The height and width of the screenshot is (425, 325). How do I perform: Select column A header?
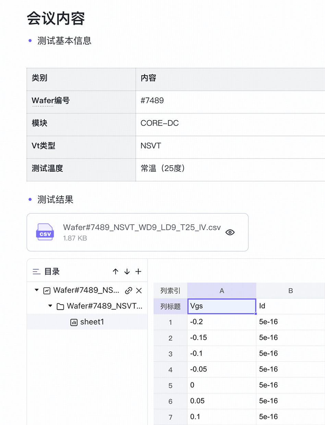[221, 291]
